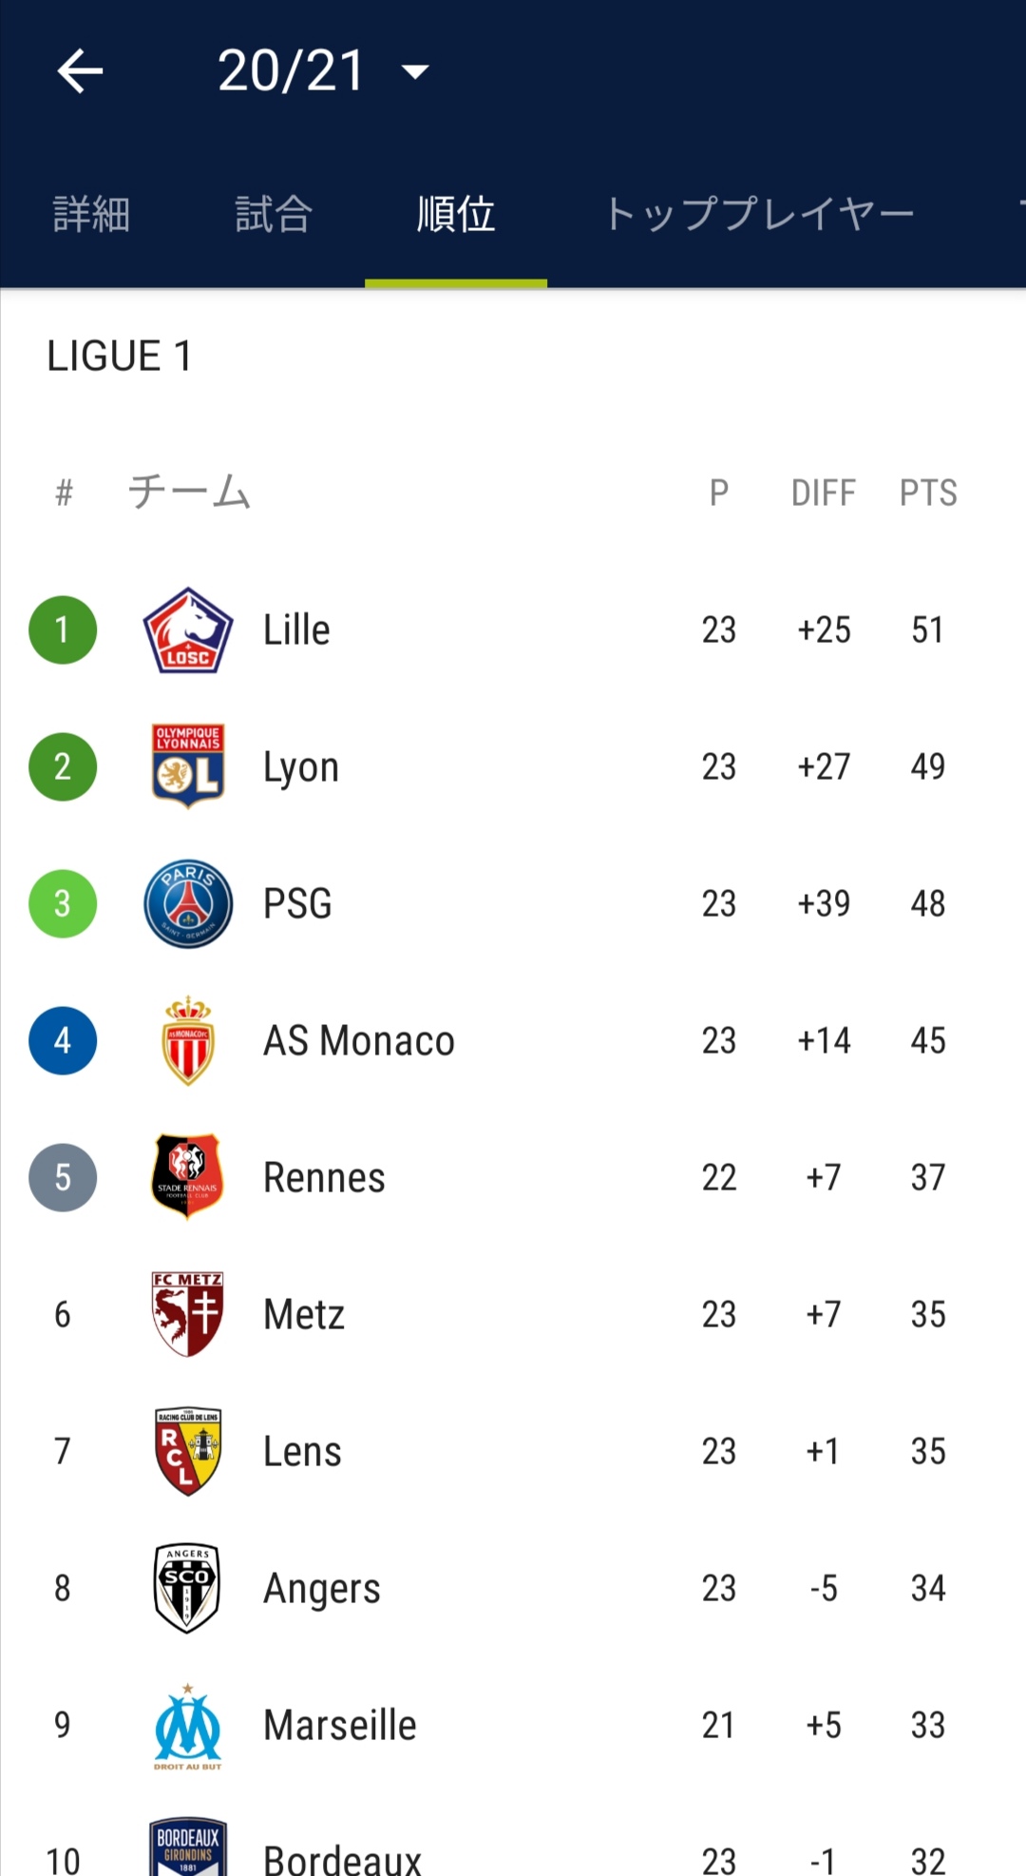This screenshot has height=1876, width=1026.
Task: Tap the Paris Saint-Germain crest icon
Action: pyautogui.click(x=188, y=903)
